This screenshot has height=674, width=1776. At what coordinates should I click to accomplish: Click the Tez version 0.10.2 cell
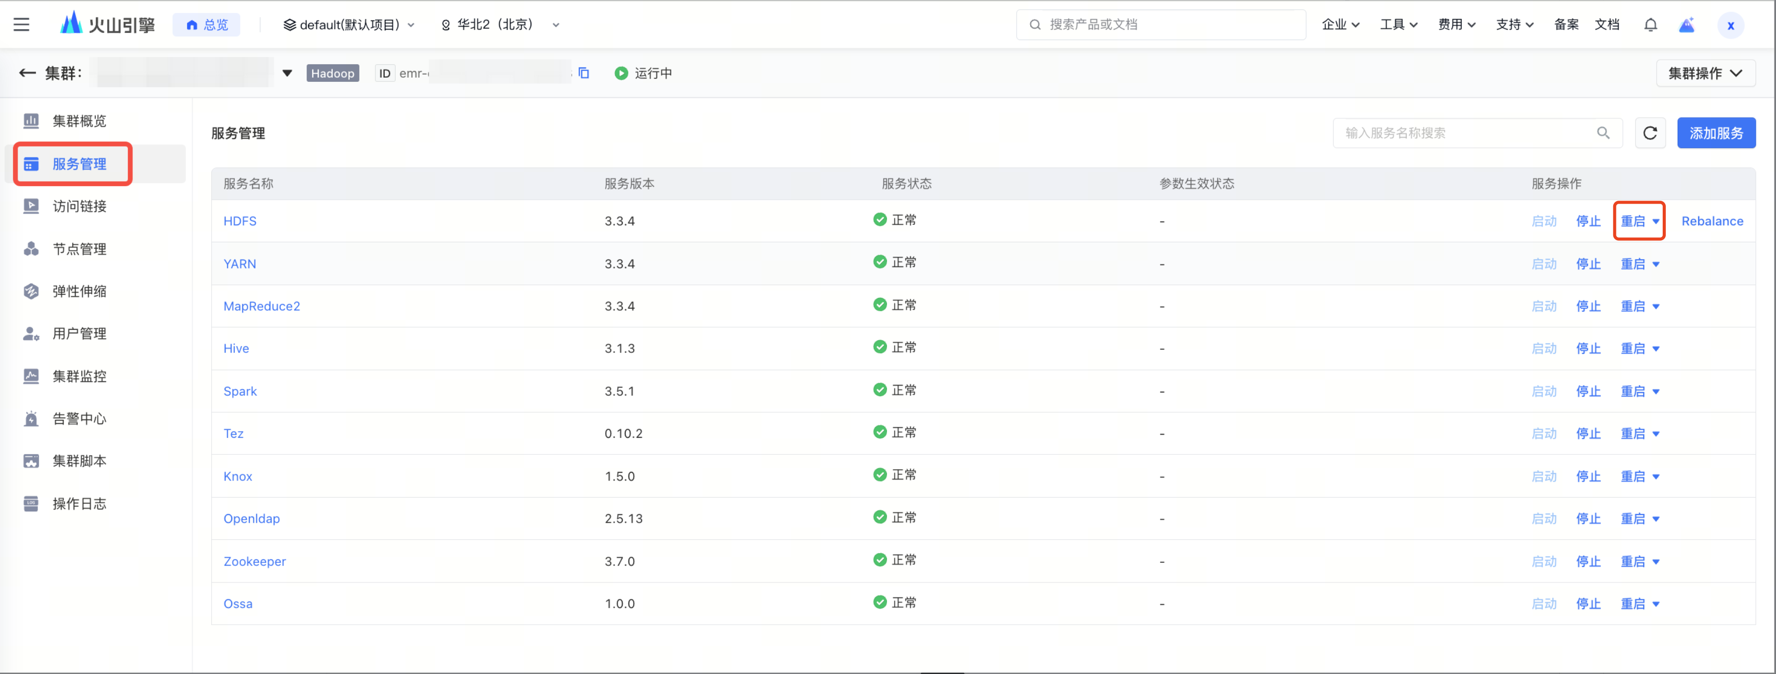pos(623,433)
